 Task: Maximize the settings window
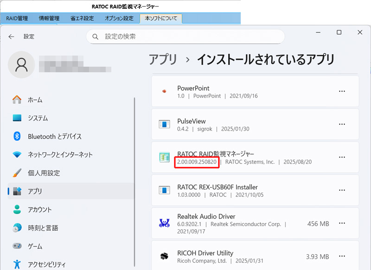tap(339, 32)
